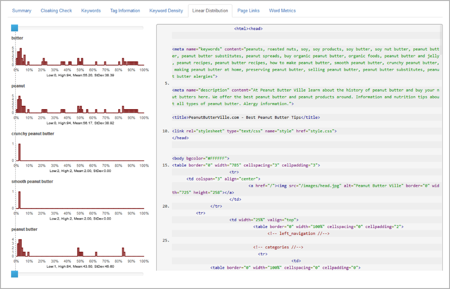This screenshot has width=450, height=289.
Task: Click line number 15 in the code gutter
Action: click(166, 165)
